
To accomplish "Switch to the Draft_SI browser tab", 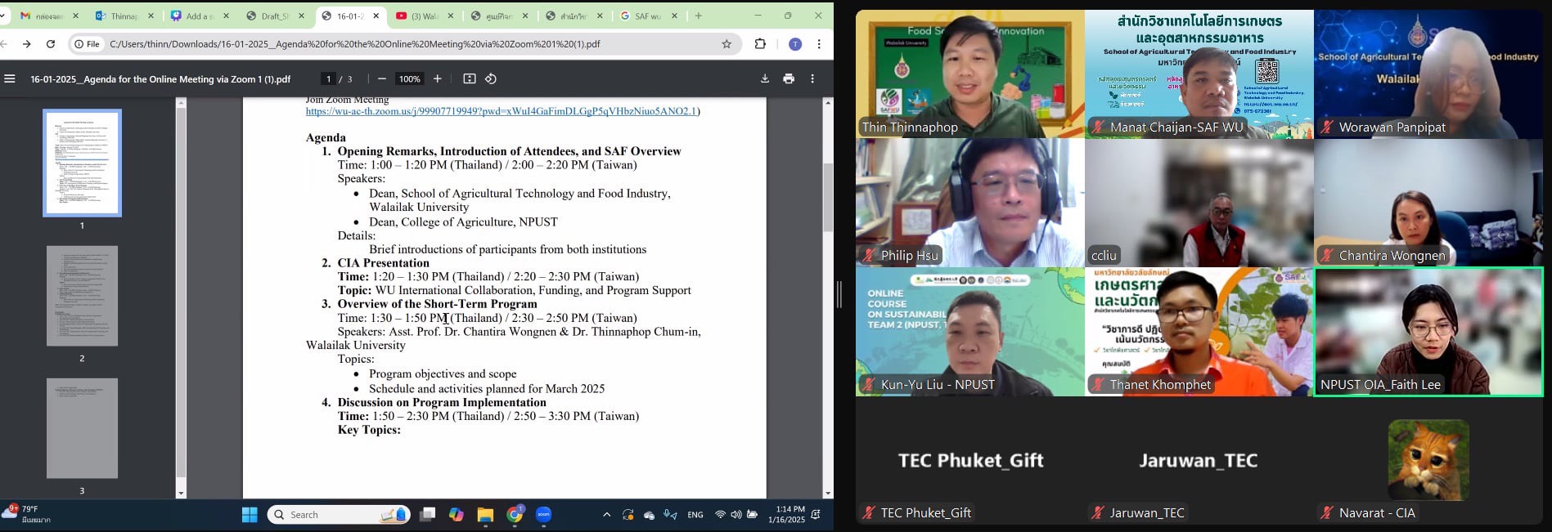I will [274, 16].
